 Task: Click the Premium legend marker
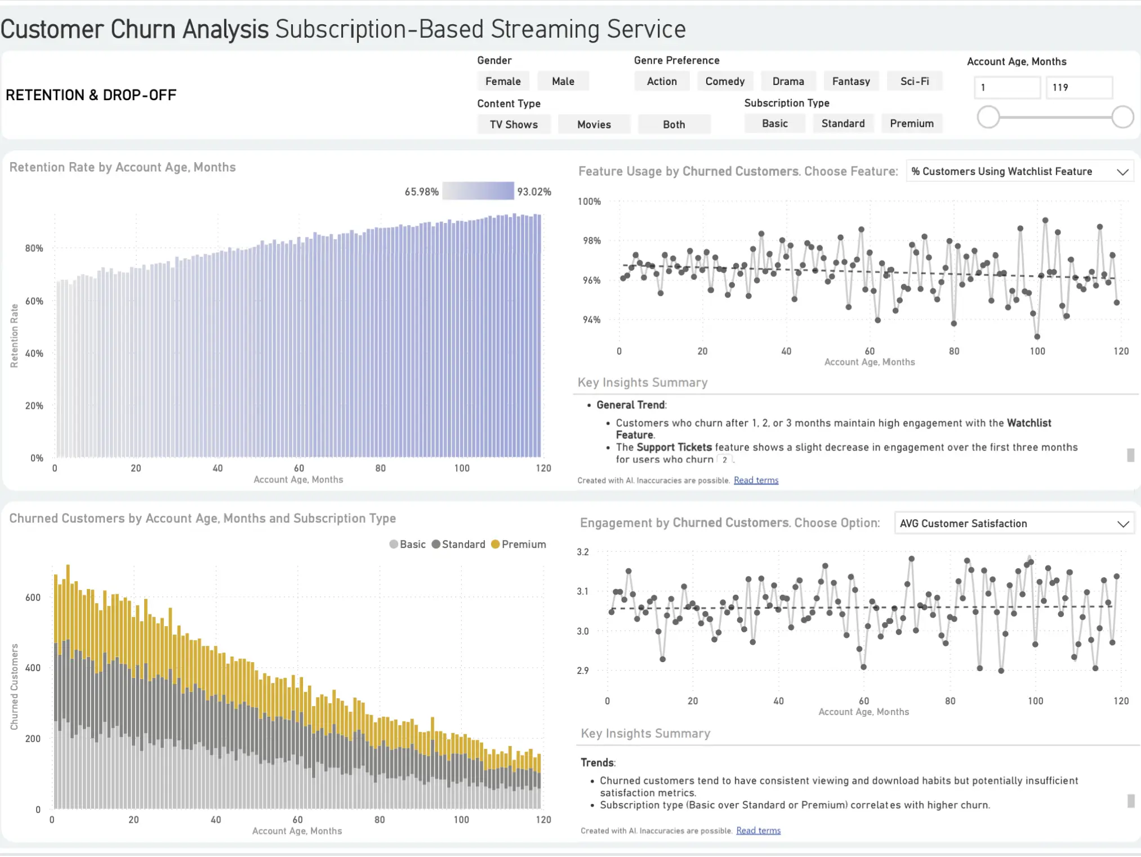(496, 544)
